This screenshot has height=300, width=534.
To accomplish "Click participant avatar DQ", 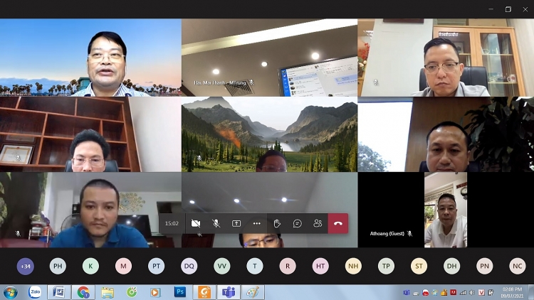I will 189,267.
